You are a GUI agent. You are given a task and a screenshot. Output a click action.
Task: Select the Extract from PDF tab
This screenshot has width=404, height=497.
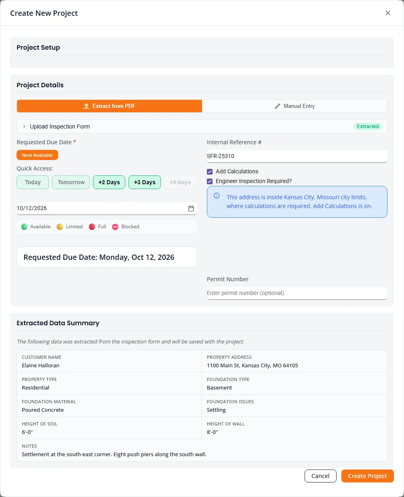(x=109, y=106)
